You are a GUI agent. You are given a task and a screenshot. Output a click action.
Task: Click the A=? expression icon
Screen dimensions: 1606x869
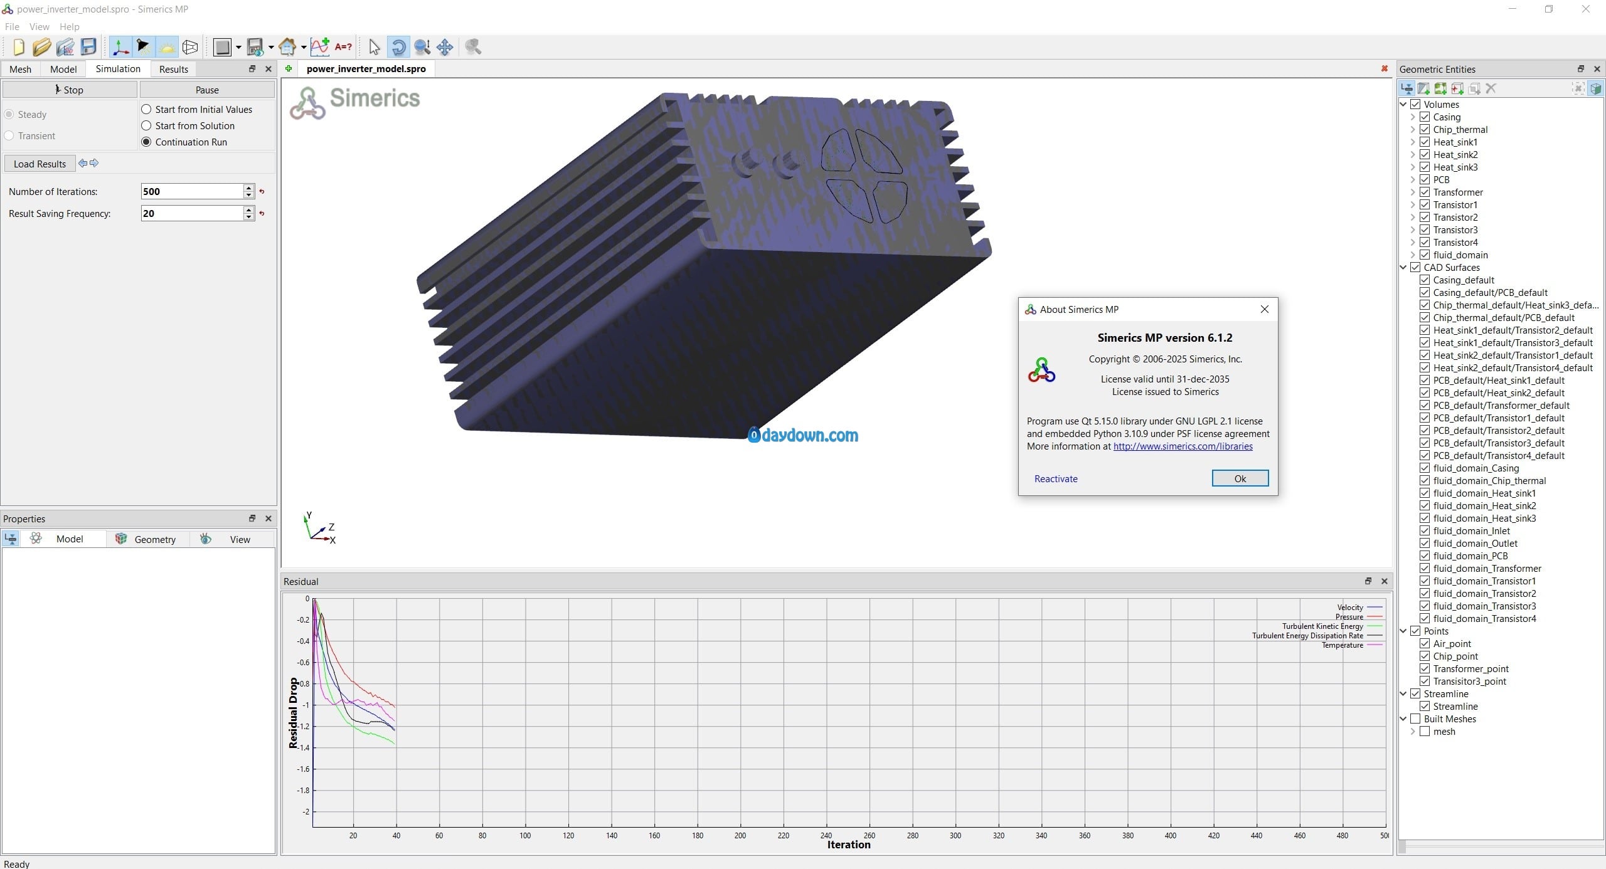[343, 47]
